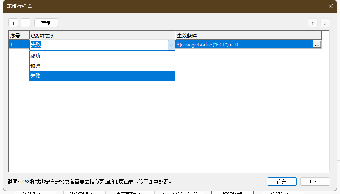Select row number 1 cell
Image resolution: width=340 pixels, height=194 pixels.
[x=18, y=45]
